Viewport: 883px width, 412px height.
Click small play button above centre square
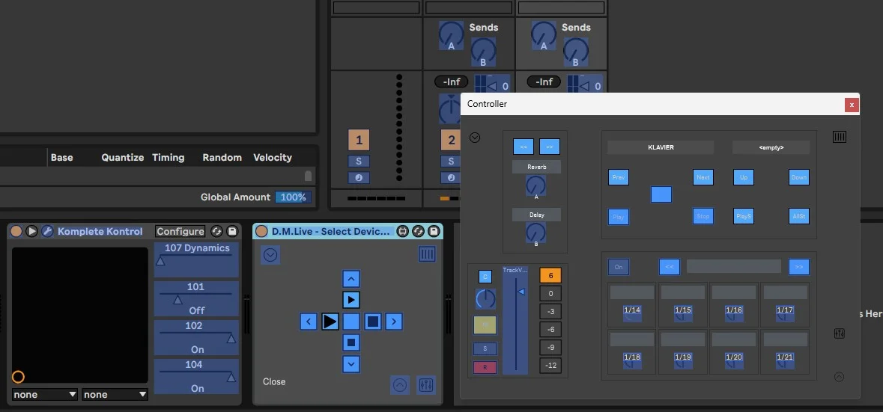pyautogui.click(x=351, y=300)
